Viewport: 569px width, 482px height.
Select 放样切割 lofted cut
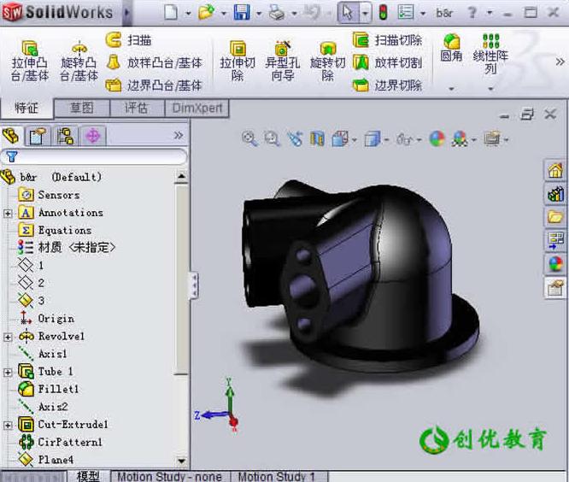pyautogui.click(x=387, y=62)
